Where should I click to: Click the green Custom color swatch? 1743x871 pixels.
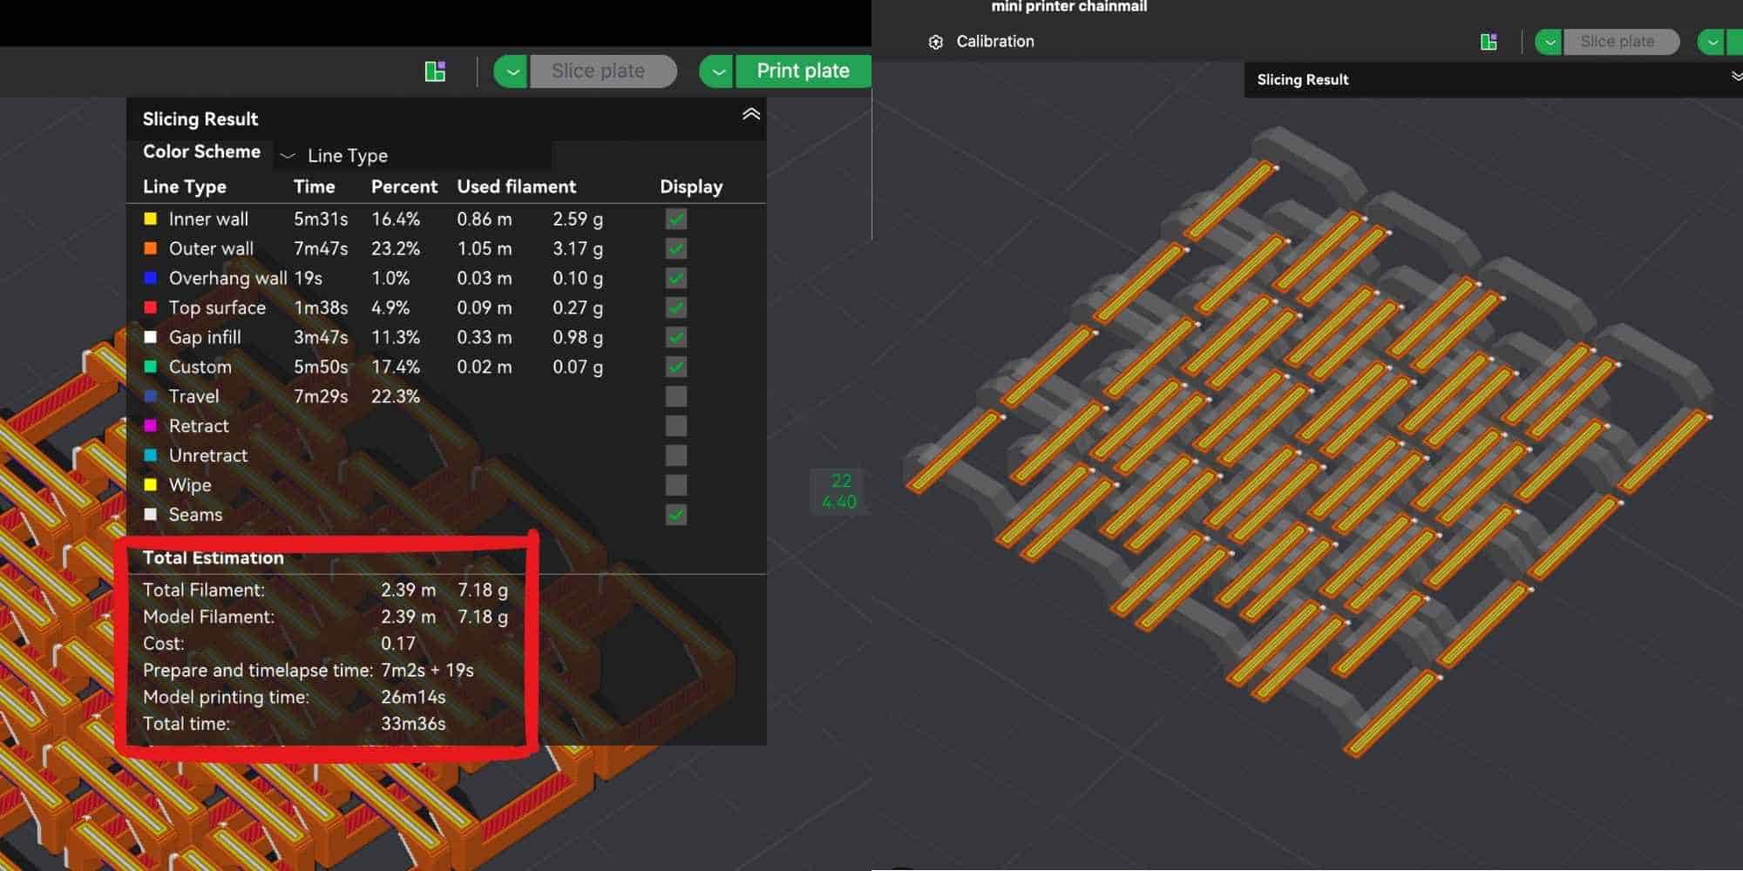click(x=150, y=368)
